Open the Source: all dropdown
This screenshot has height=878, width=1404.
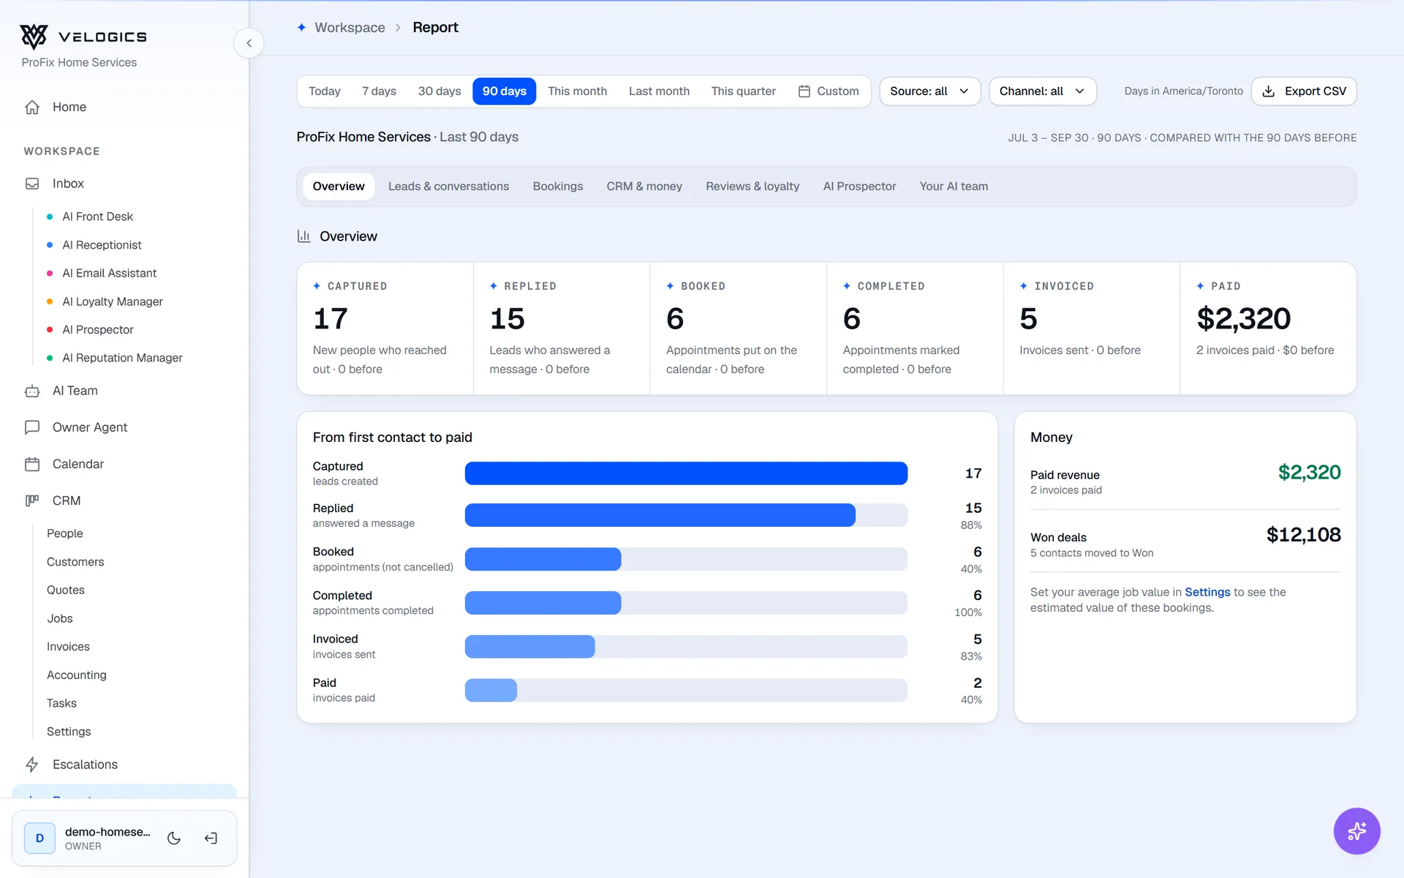tap(929, 91)
